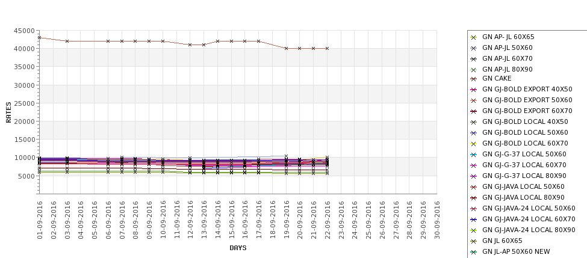Click the GN JL-AP 50X60 NEW legend marker
Image resolution: width=587 pixels, height=258 pixels.
click(473, 252)
